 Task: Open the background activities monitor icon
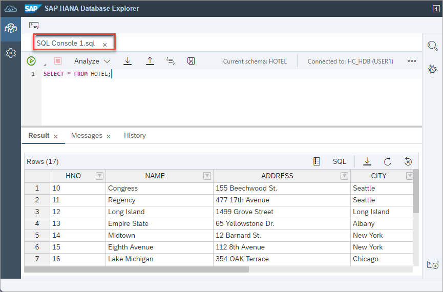click(433, 265)
